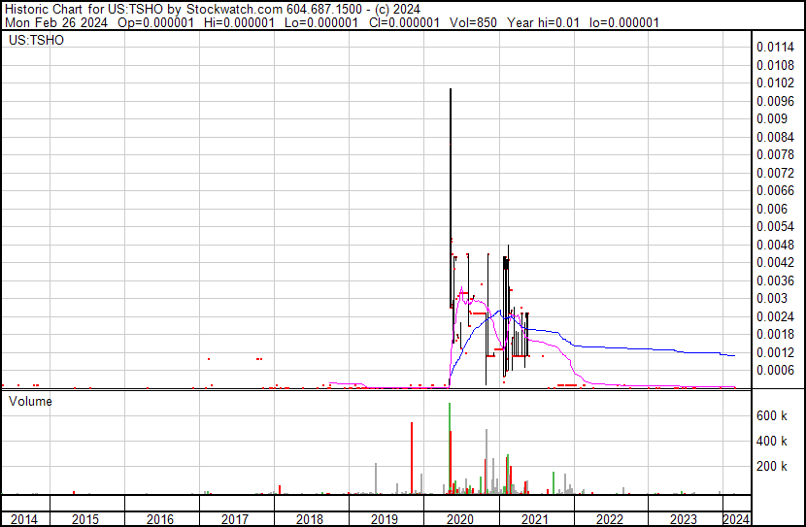Click the 0.0078 price axis value
The width and height of the screenshot is (806, 527).
point(775,154)
